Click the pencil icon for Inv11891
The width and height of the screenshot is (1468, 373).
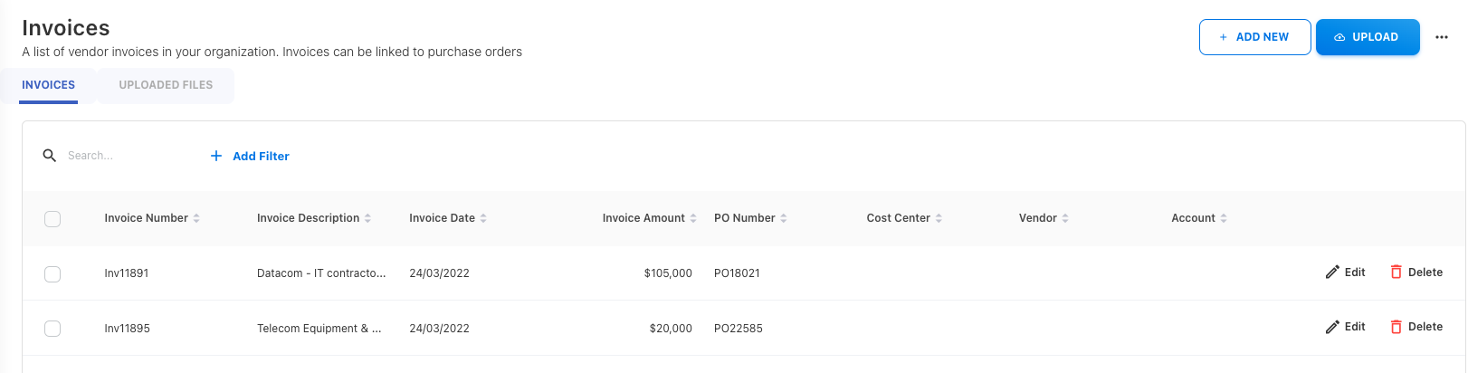1332,273
